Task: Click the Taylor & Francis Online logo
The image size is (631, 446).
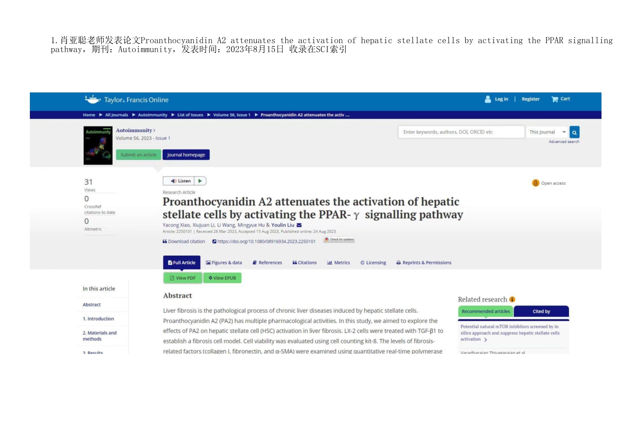Action: coord(127,100)
